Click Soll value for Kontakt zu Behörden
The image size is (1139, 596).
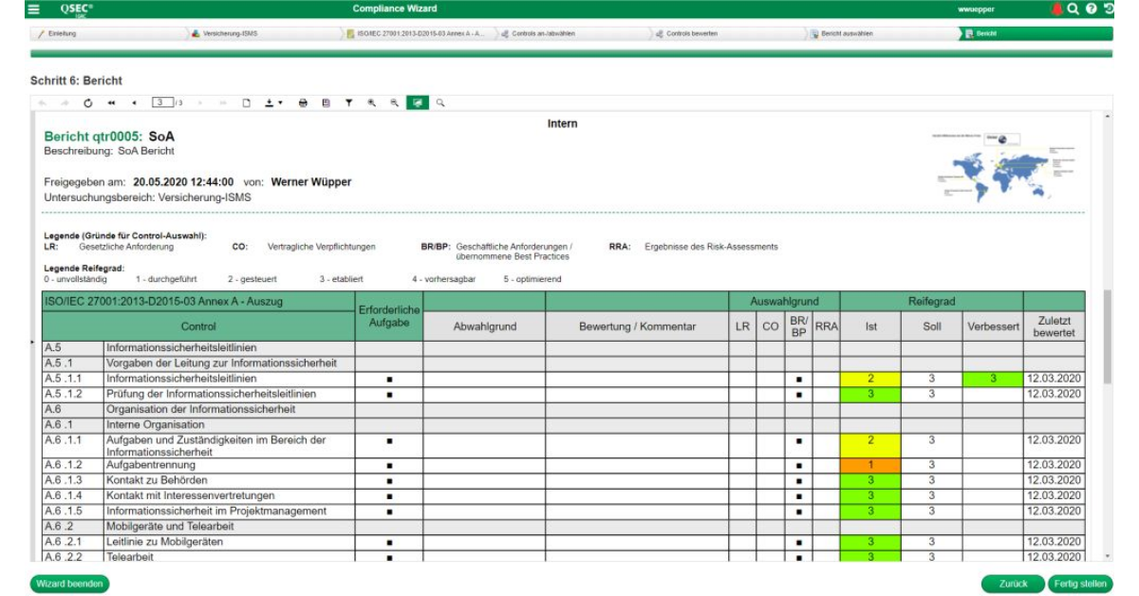click(x=931, y=480)
